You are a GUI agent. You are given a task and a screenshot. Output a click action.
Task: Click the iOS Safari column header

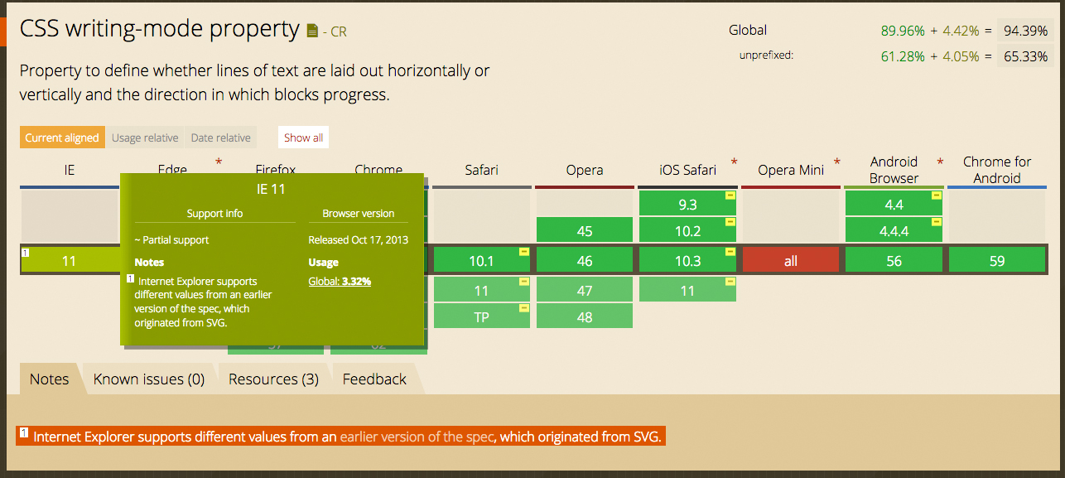(x=687, y=170)
